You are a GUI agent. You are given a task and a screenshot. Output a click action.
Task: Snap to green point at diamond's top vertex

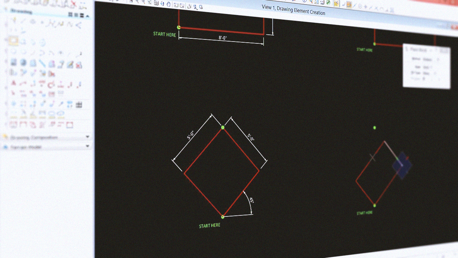coord(223,127)
